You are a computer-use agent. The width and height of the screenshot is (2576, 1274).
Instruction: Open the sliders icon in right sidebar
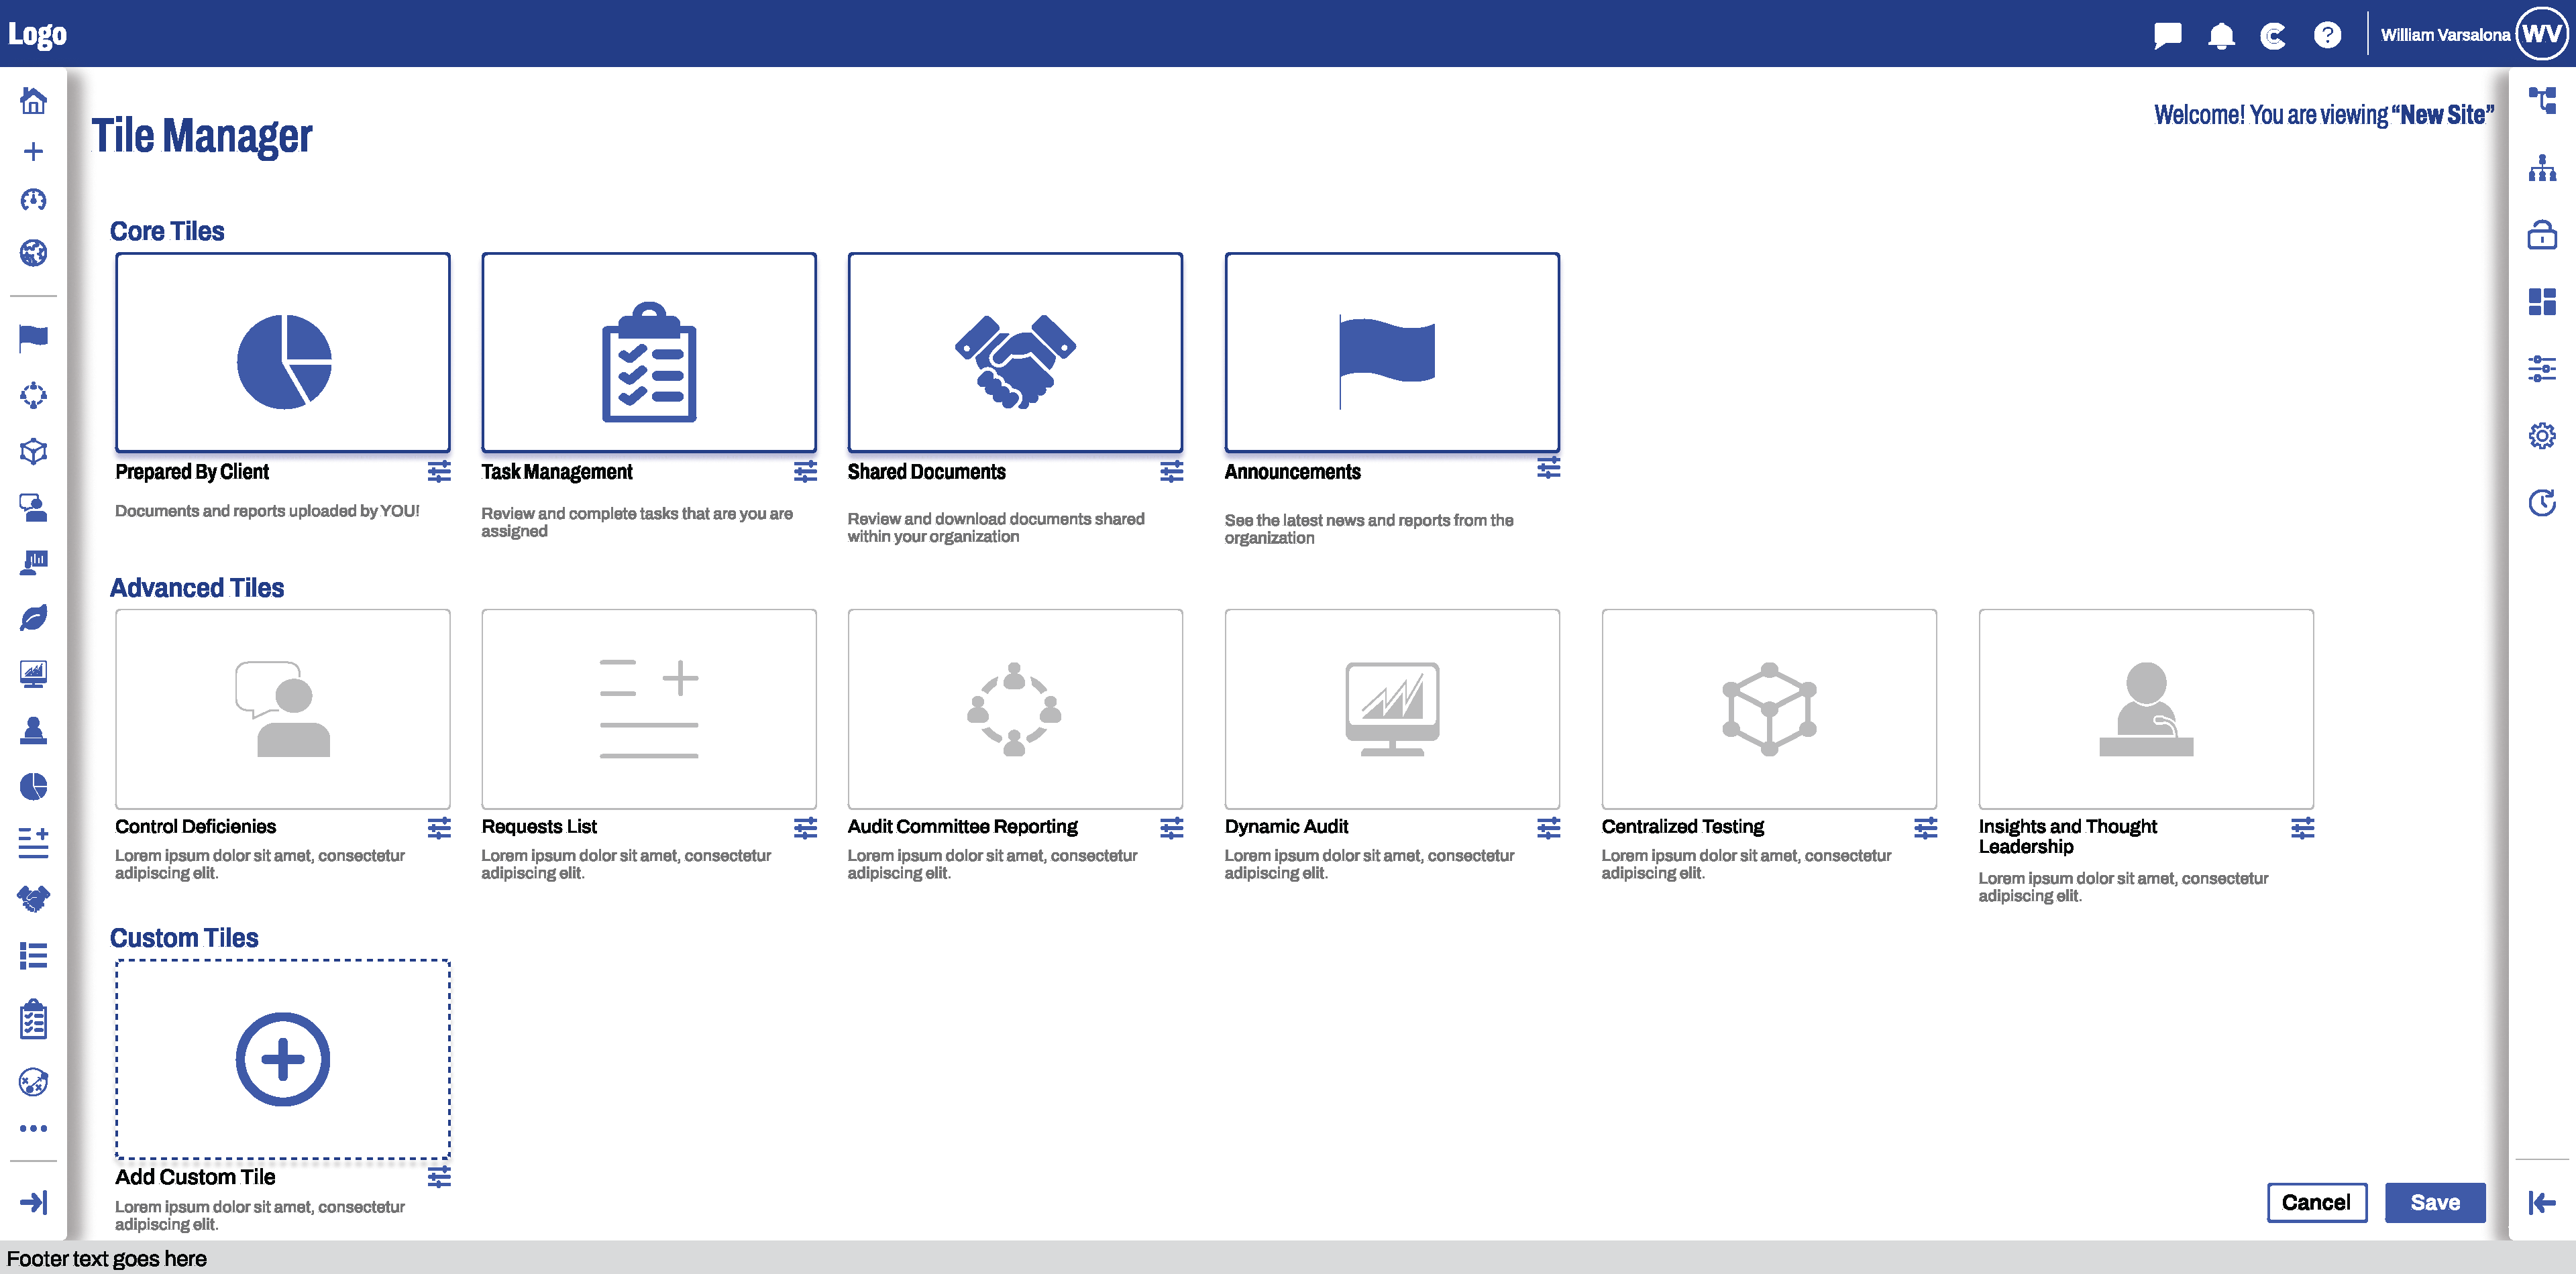point(2541,369)
